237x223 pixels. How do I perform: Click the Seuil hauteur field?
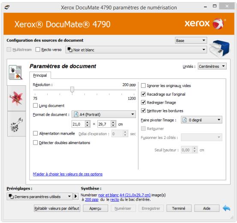tap(187, 150)
